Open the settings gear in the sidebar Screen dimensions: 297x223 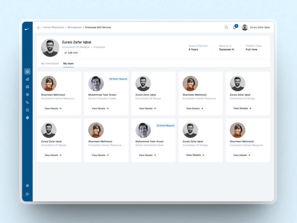click(x=27, y=186)
